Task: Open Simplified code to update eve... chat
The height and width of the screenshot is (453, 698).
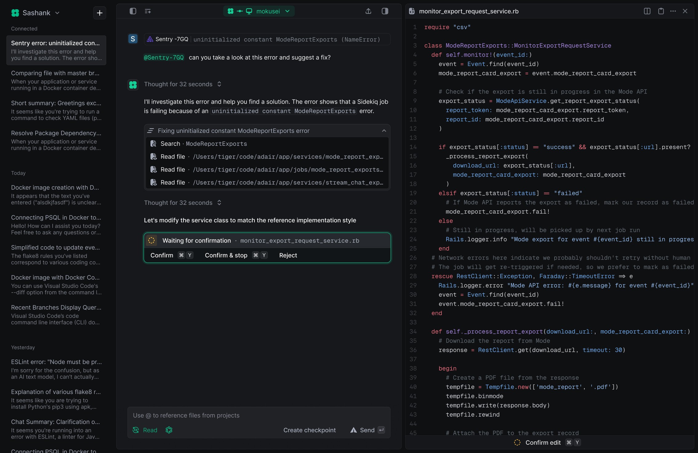Action: (56, 255)
